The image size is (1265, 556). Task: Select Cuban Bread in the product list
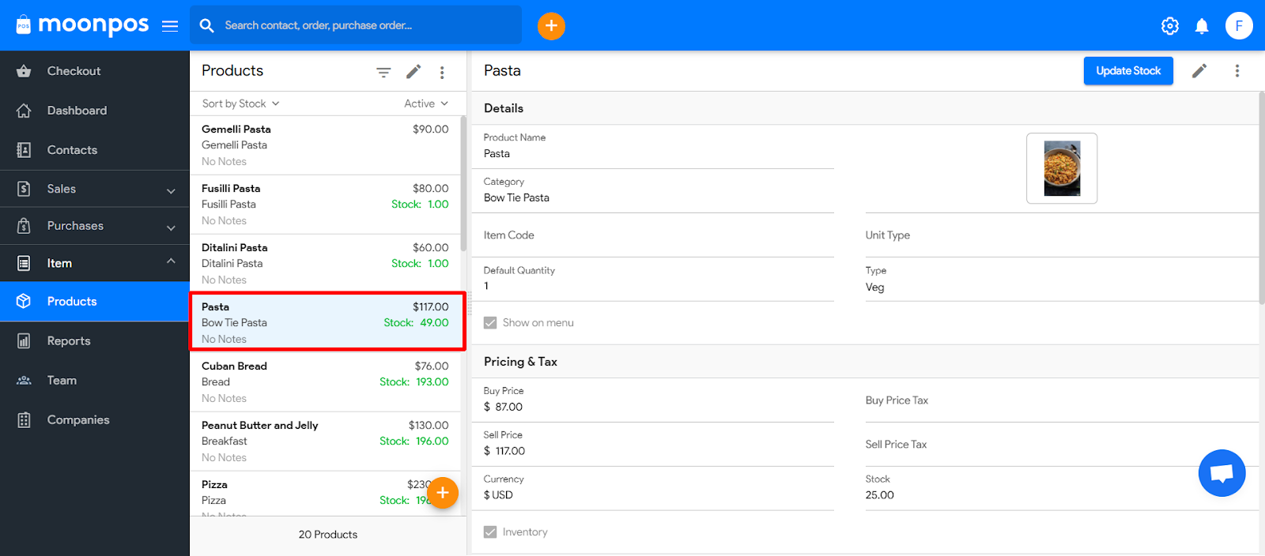pyautogui.click(x=326, y=382)
